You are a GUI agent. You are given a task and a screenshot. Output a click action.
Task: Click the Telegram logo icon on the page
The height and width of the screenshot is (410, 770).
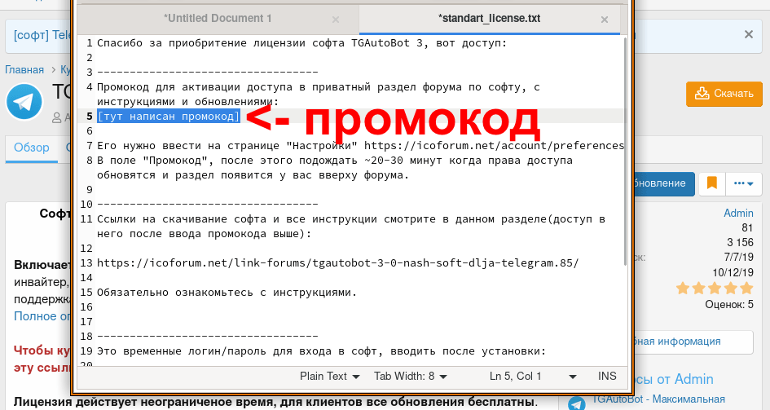coord(24,102)
